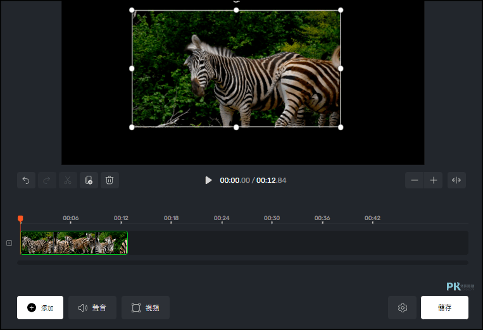Click the bottom-left resize handle of video
This screenshot has width=483, height=330.
(x=132, y=127)
